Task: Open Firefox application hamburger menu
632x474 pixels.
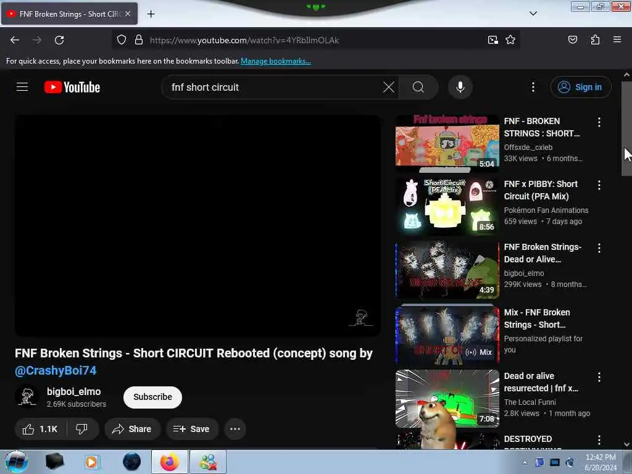Action: click(x=617, y=40)
